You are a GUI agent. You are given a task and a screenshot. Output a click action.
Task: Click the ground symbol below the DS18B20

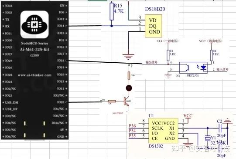(128, 57)
